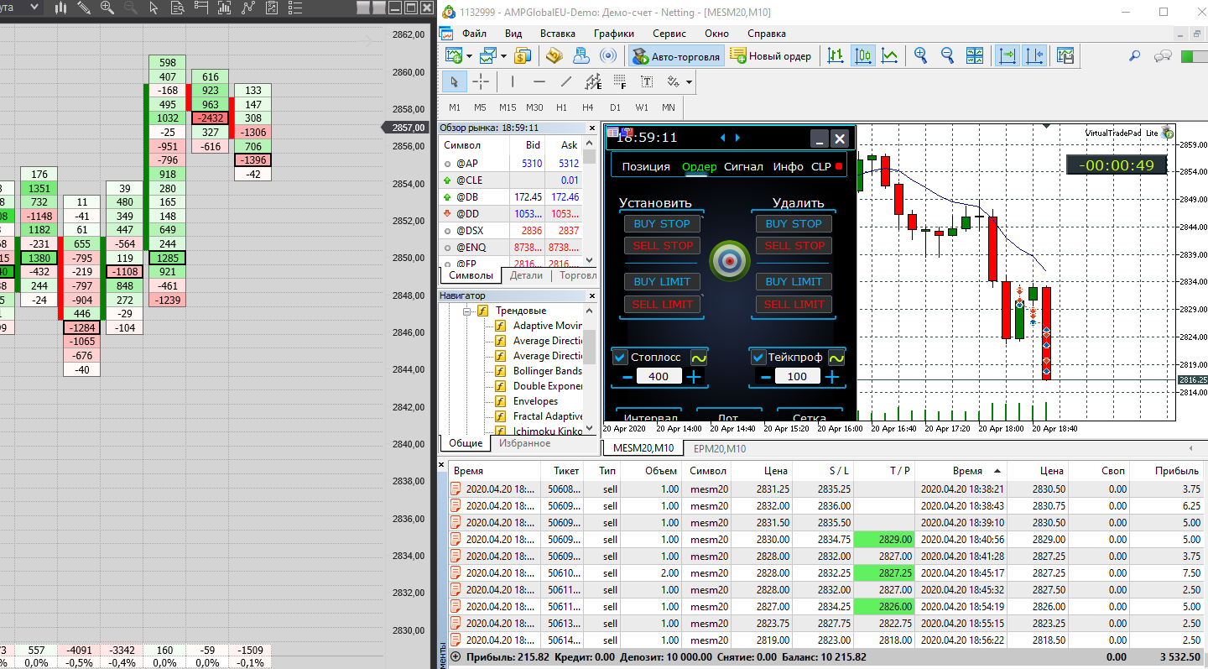This screenshot has height=669, width=1208.
Task: Switch to the Сигнал tab in trade pad
Action: [x=743, y=166]
